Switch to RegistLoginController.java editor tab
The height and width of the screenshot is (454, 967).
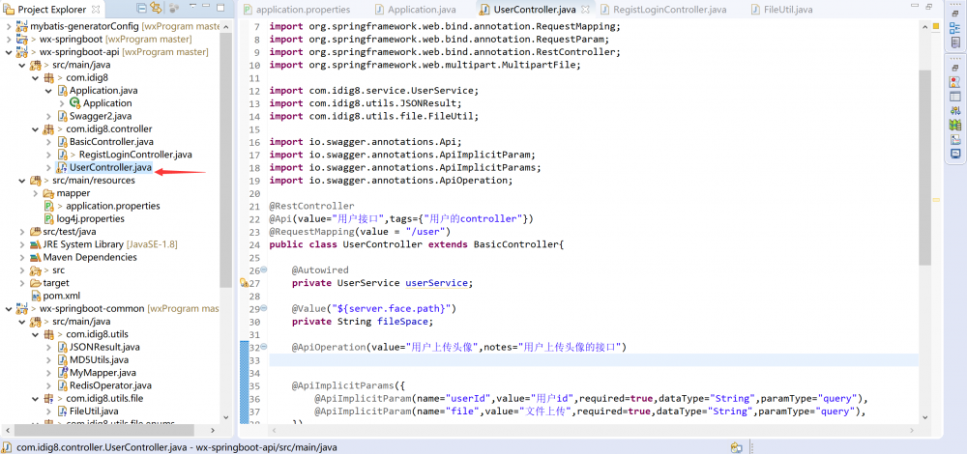click(x=663, y=10)
